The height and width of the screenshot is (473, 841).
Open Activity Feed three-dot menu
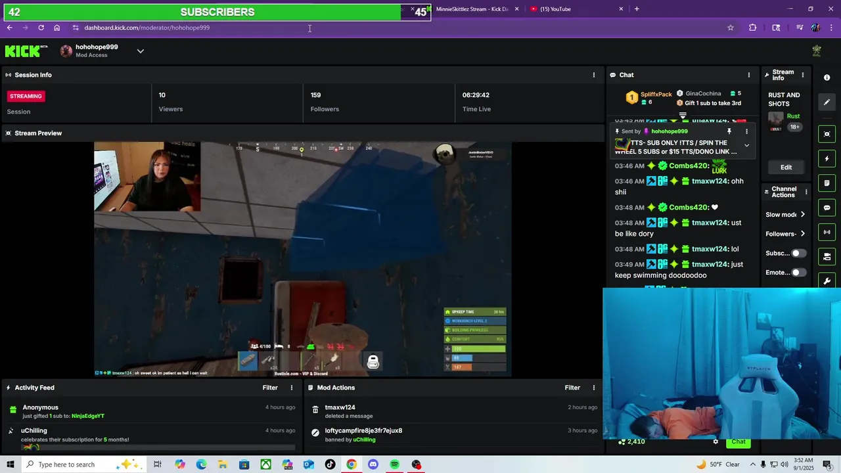pos(292,388)
